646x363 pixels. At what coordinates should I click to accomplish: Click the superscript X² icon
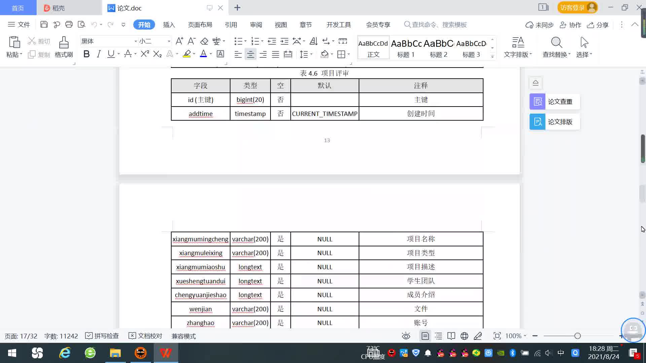point(145,54)
